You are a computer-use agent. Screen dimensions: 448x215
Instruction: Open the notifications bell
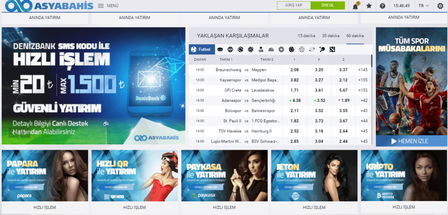coord(355,6)
